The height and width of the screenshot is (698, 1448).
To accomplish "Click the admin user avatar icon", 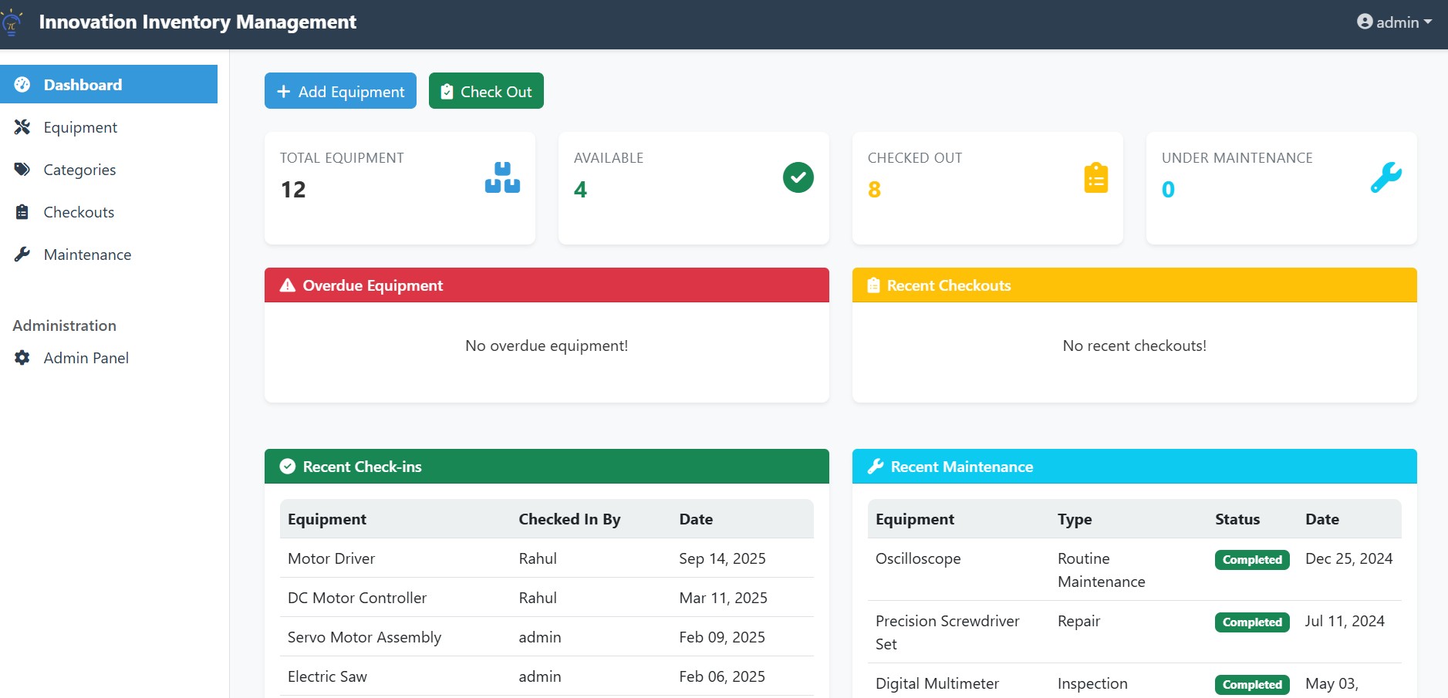I will 1365,22.
